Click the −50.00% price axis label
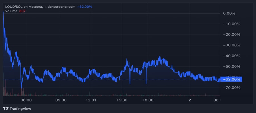 tap(232, 66)
